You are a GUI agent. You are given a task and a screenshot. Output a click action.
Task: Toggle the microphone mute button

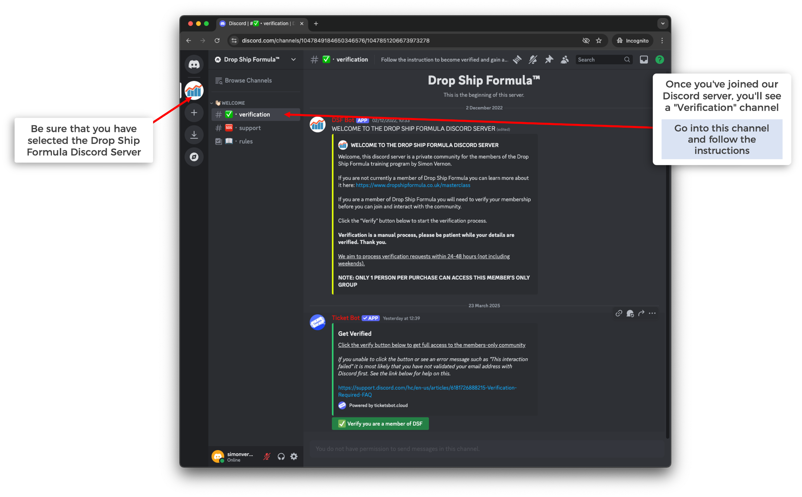pyautogui.click(x=267, y=457)
